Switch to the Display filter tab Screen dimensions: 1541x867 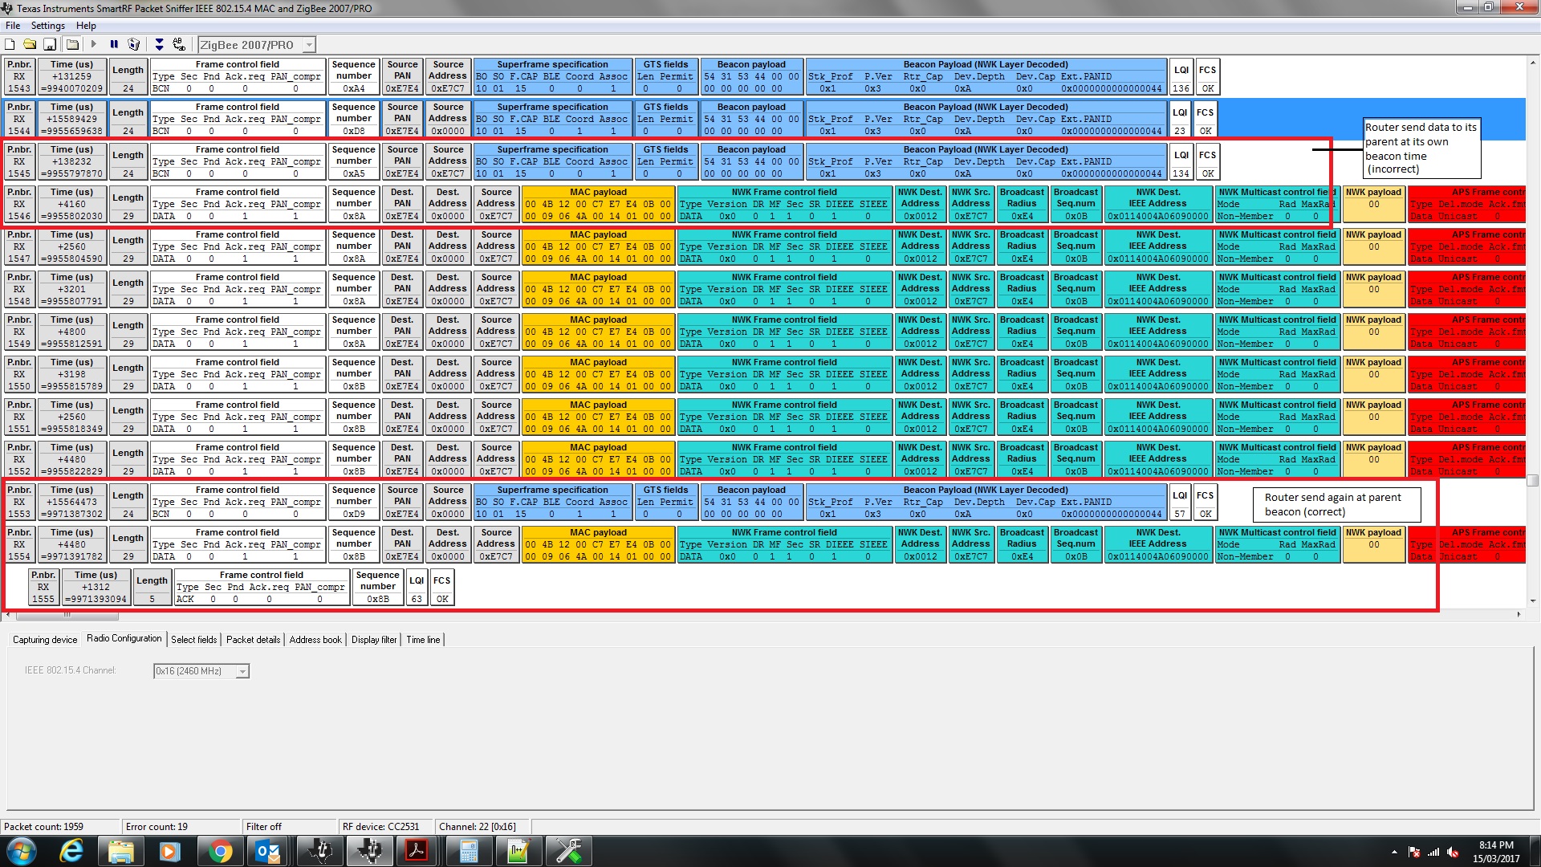coord(374,640)
